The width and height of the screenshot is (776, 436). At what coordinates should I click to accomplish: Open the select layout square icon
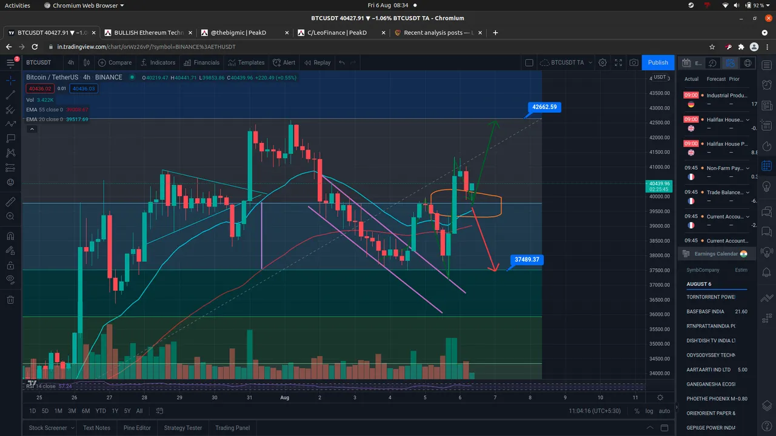[529, 62]
